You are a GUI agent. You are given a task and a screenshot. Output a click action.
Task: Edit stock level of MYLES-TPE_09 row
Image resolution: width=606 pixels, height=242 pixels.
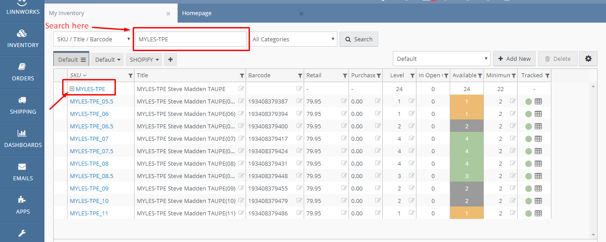pos(412,188)
